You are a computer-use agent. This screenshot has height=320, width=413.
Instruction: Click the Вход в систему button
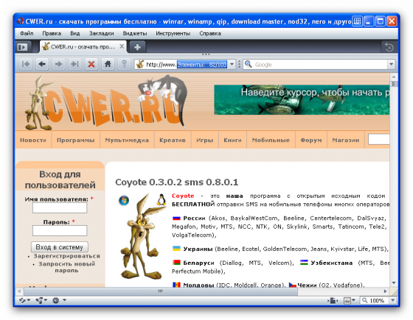60,247
